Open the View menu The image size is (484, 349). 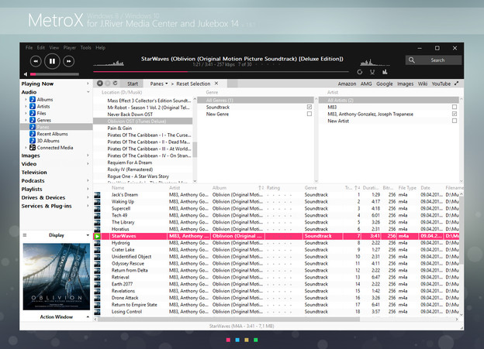coord(54,47)
